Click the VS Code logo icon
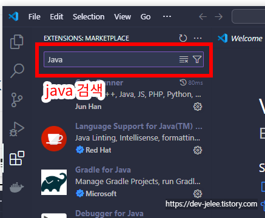 click(13, 16)
